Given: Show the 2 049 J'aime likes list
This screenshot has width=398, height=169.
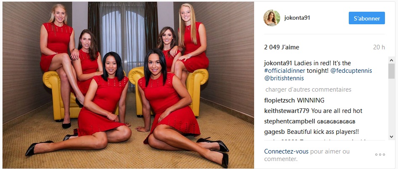Looking at the screenshot, I should (281, 47).
